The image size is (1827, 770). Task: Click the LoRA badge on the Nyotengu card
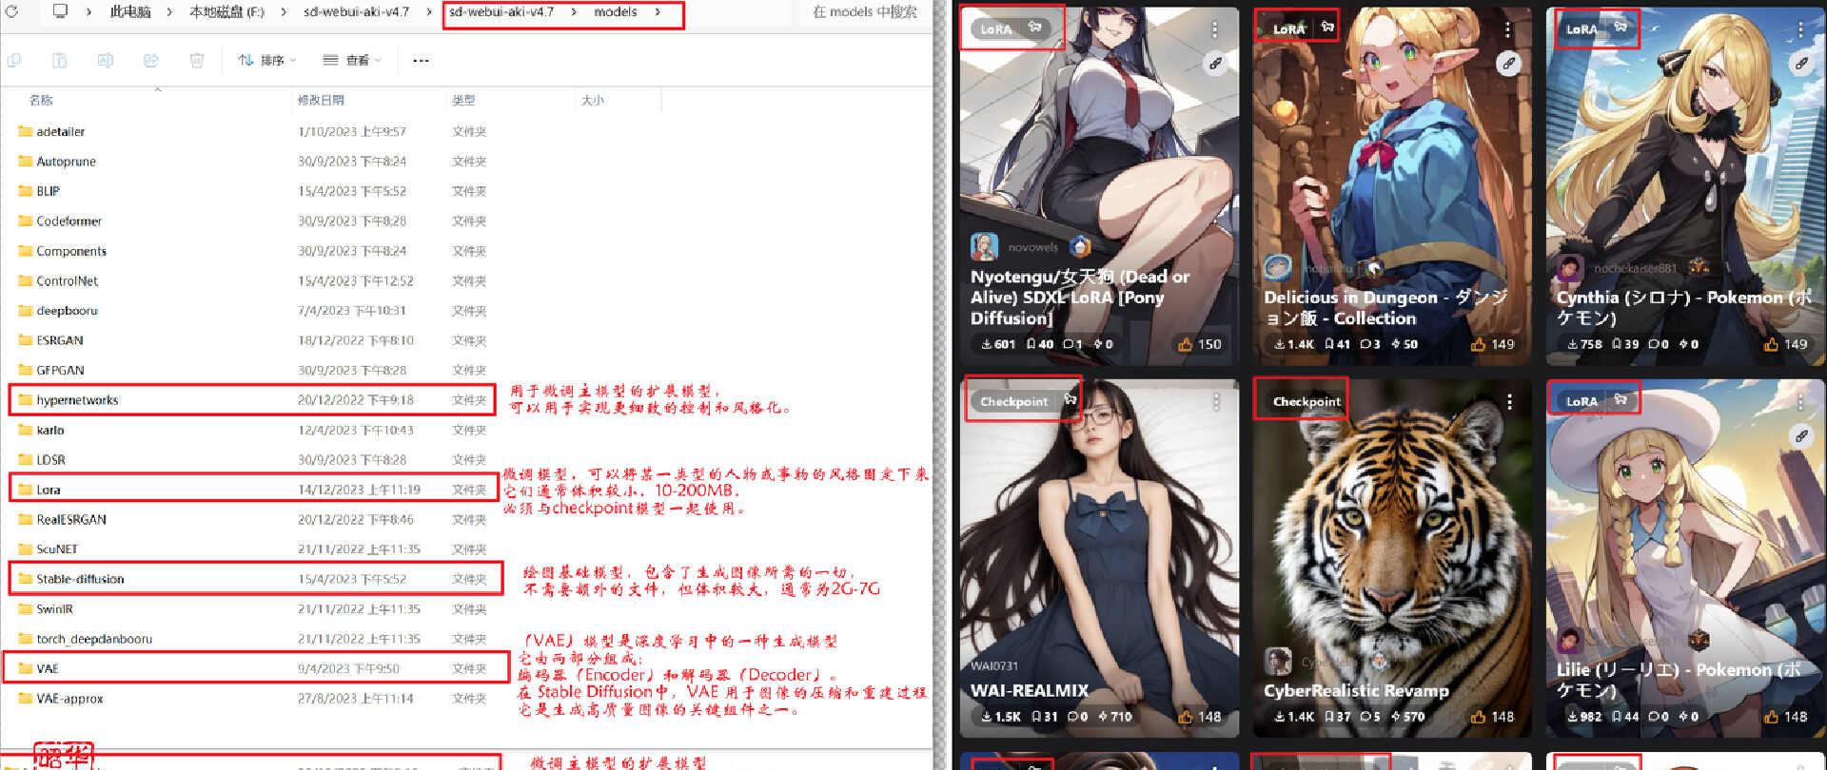point(996,29)
